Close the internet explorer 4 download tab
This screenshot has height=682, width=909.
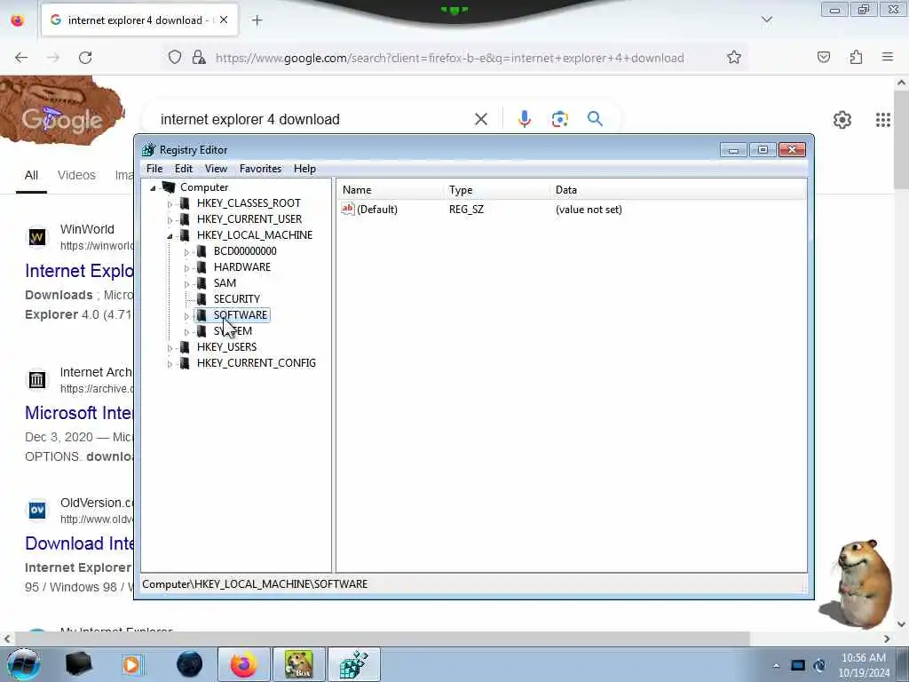224,20
